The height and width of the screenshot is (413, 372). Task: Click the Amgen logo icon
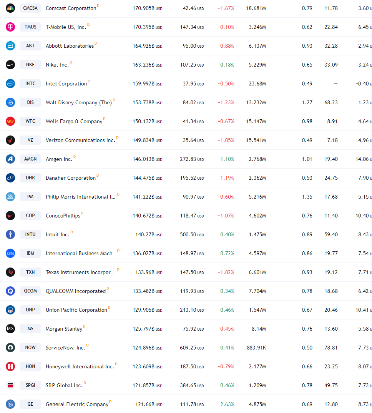pyautogui.click(x=10, y=159)
